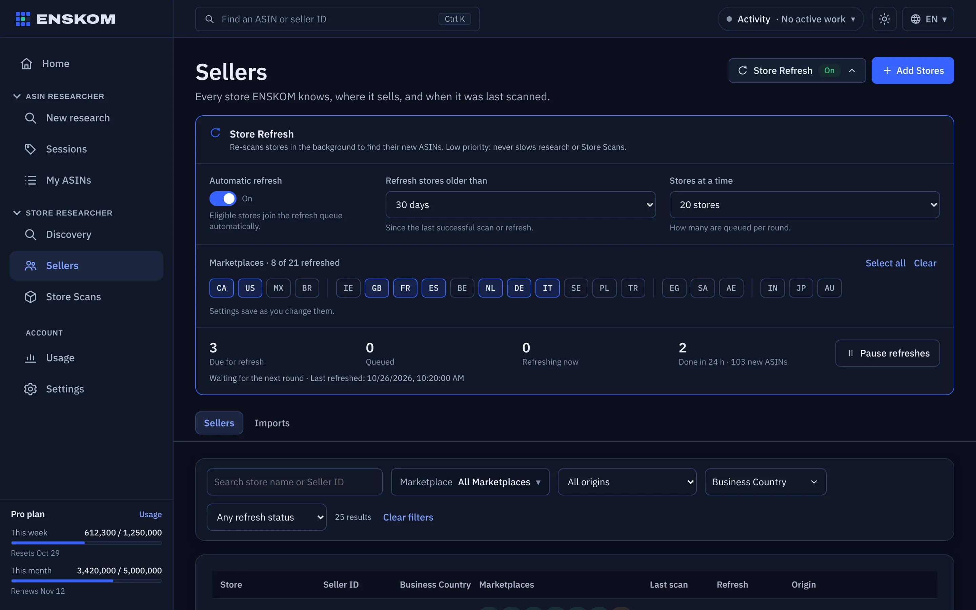The image size is (976, 610).
Task: Open the Stores at a time dropdown
Action: (804, 205)
